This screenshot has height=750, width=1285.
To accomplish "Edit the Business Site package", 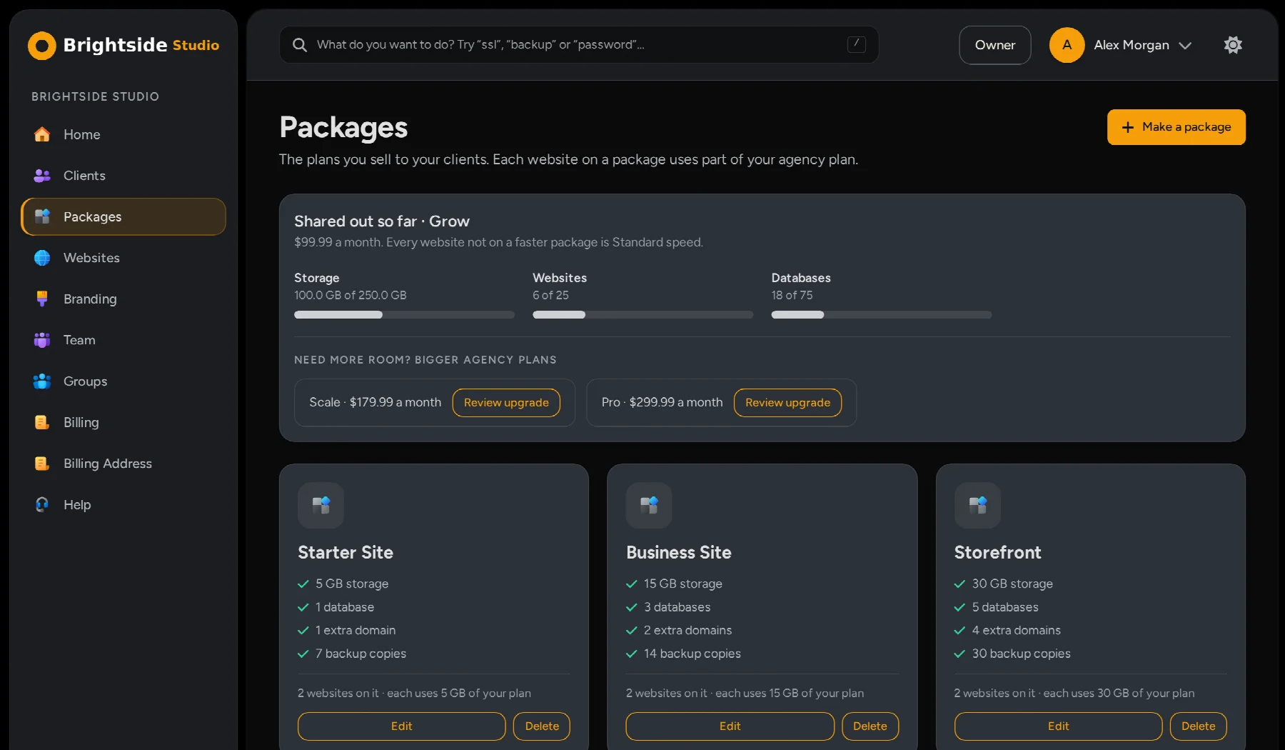I will [730, 726].
